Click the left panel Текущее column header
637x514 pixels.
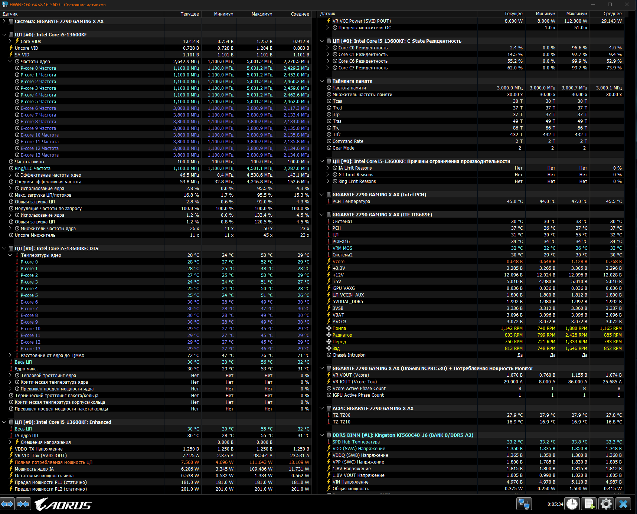coord(183,14)
